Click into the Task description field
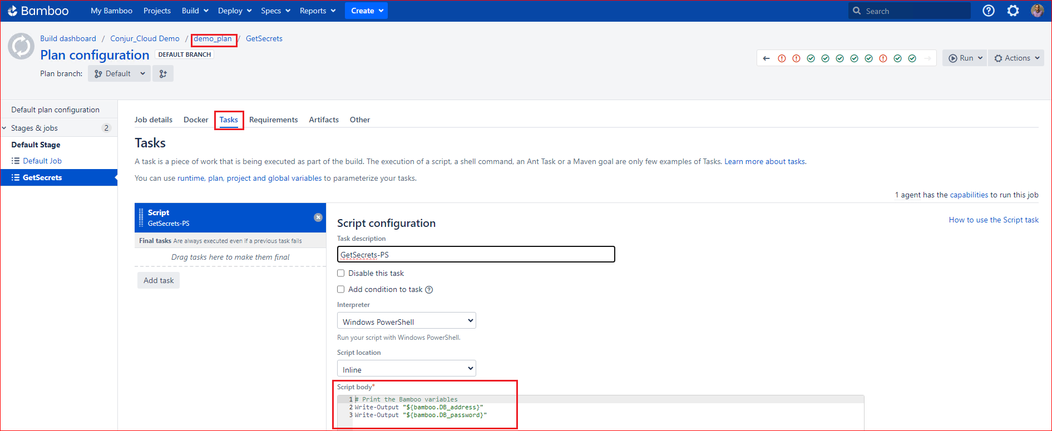 click(476, 254)
